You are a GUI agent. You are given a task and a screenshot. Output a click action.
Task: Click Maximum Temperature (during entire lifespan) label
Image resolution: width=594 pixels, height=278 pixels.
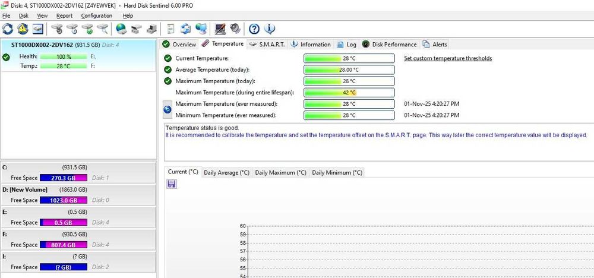(235, 93)
